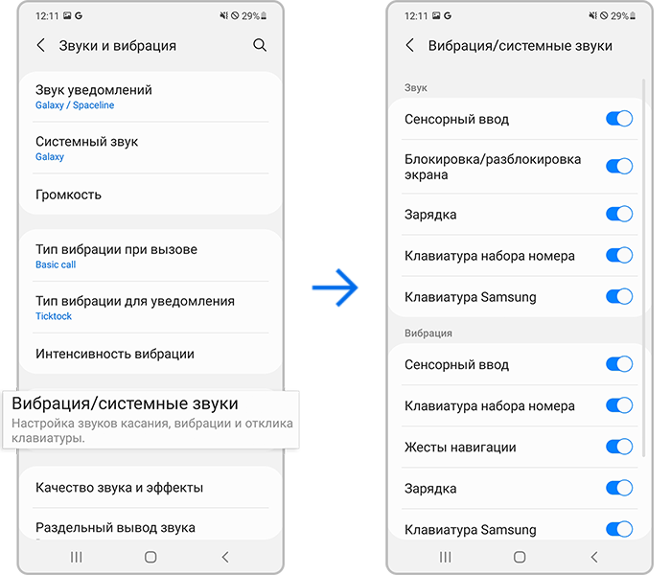Open Громкость settings
The image size is (671, 575).
150,195
